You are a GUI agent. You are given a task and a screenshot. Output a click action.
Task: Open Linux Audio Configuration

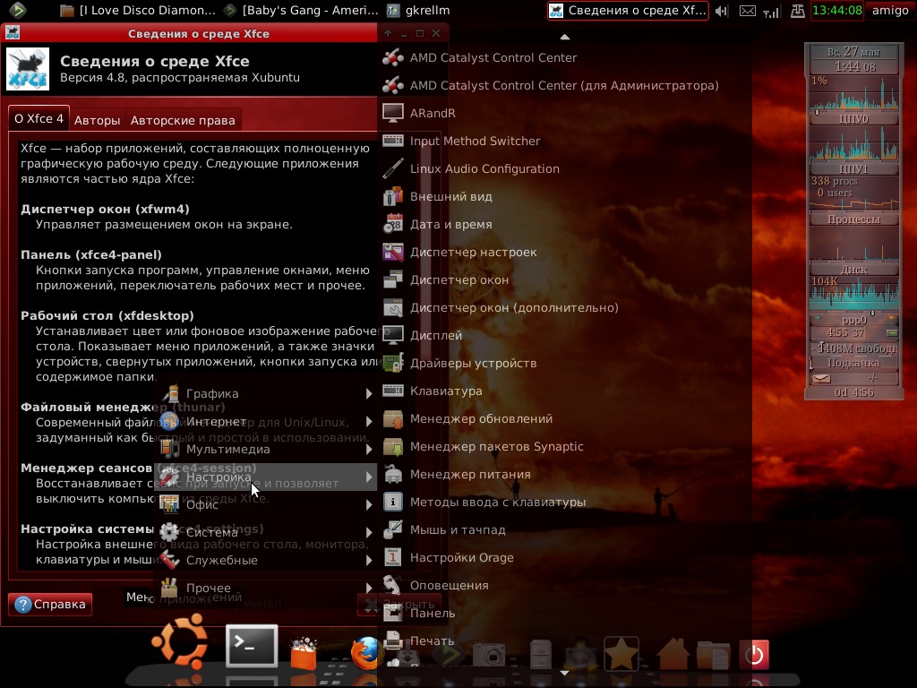[564, 168]
